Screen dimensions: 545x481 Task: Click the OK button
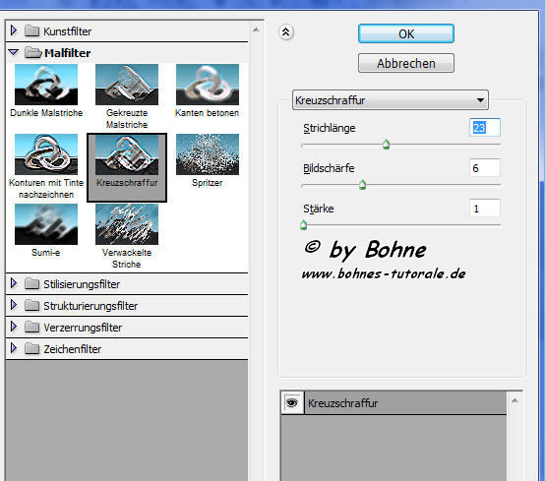(x=406, y=33)
